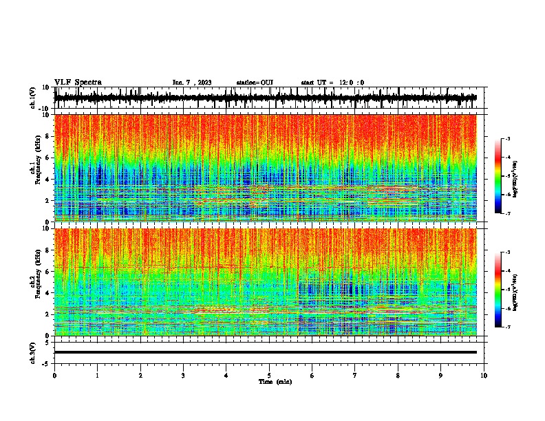
Task: Click the "4" kHz tick of ch.1 spectrogram
Action: (x=48, y=180)
